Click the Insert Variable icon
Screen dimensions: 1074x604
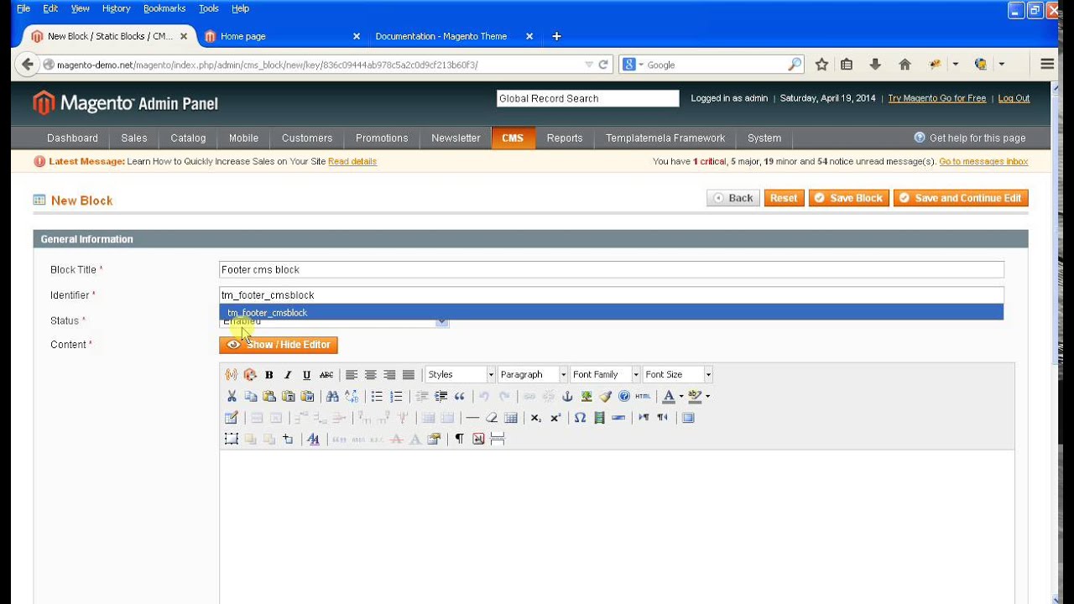231,375
